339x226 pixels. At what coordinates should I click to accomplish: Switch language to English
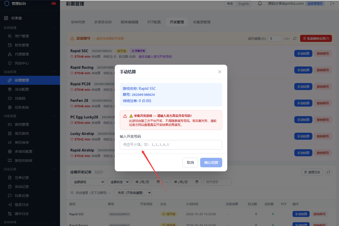[x=244, y=4]
